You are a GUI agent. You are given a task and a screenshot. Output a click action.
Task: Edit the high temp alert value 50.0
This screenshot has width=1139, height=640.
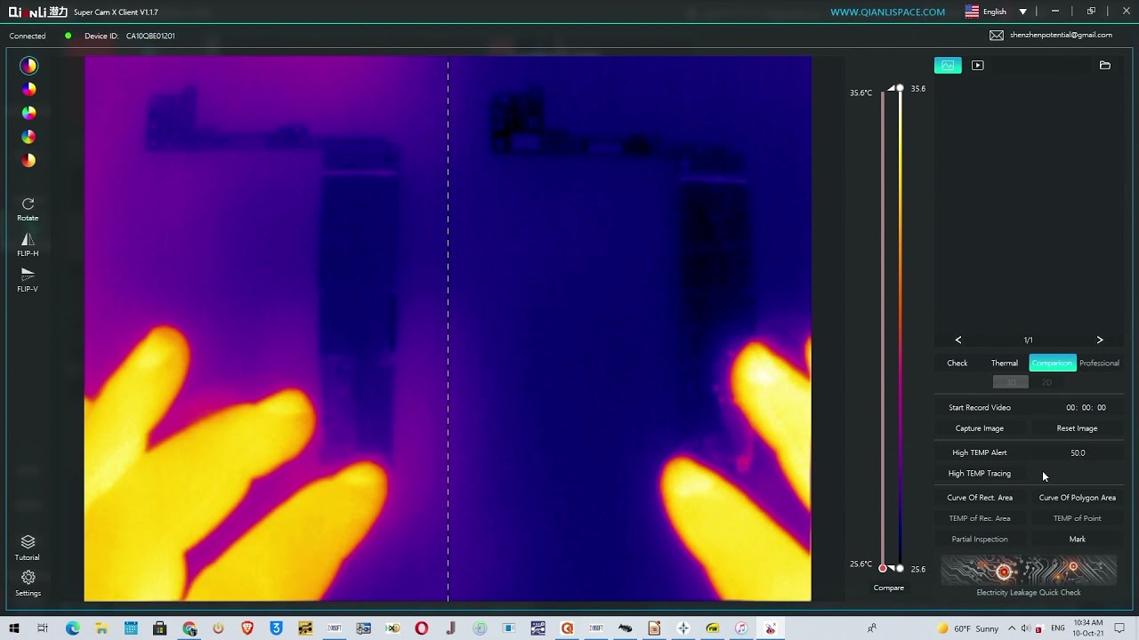coord(1078,452)
